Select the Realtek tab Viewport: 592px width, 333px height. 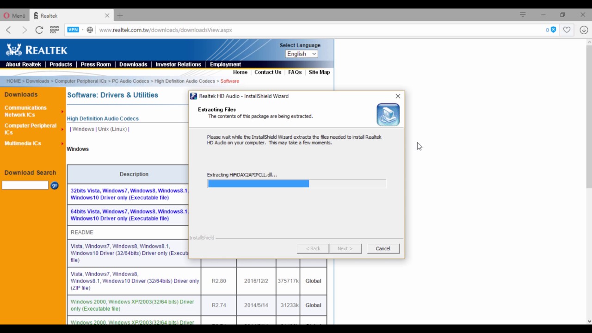71,16
